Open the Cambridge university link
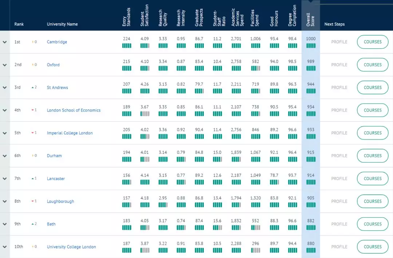The image size is (393, 258). (57, 42)
